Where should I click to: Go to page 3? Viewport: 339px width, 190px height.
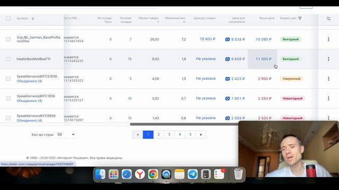(x=169, y=135)
